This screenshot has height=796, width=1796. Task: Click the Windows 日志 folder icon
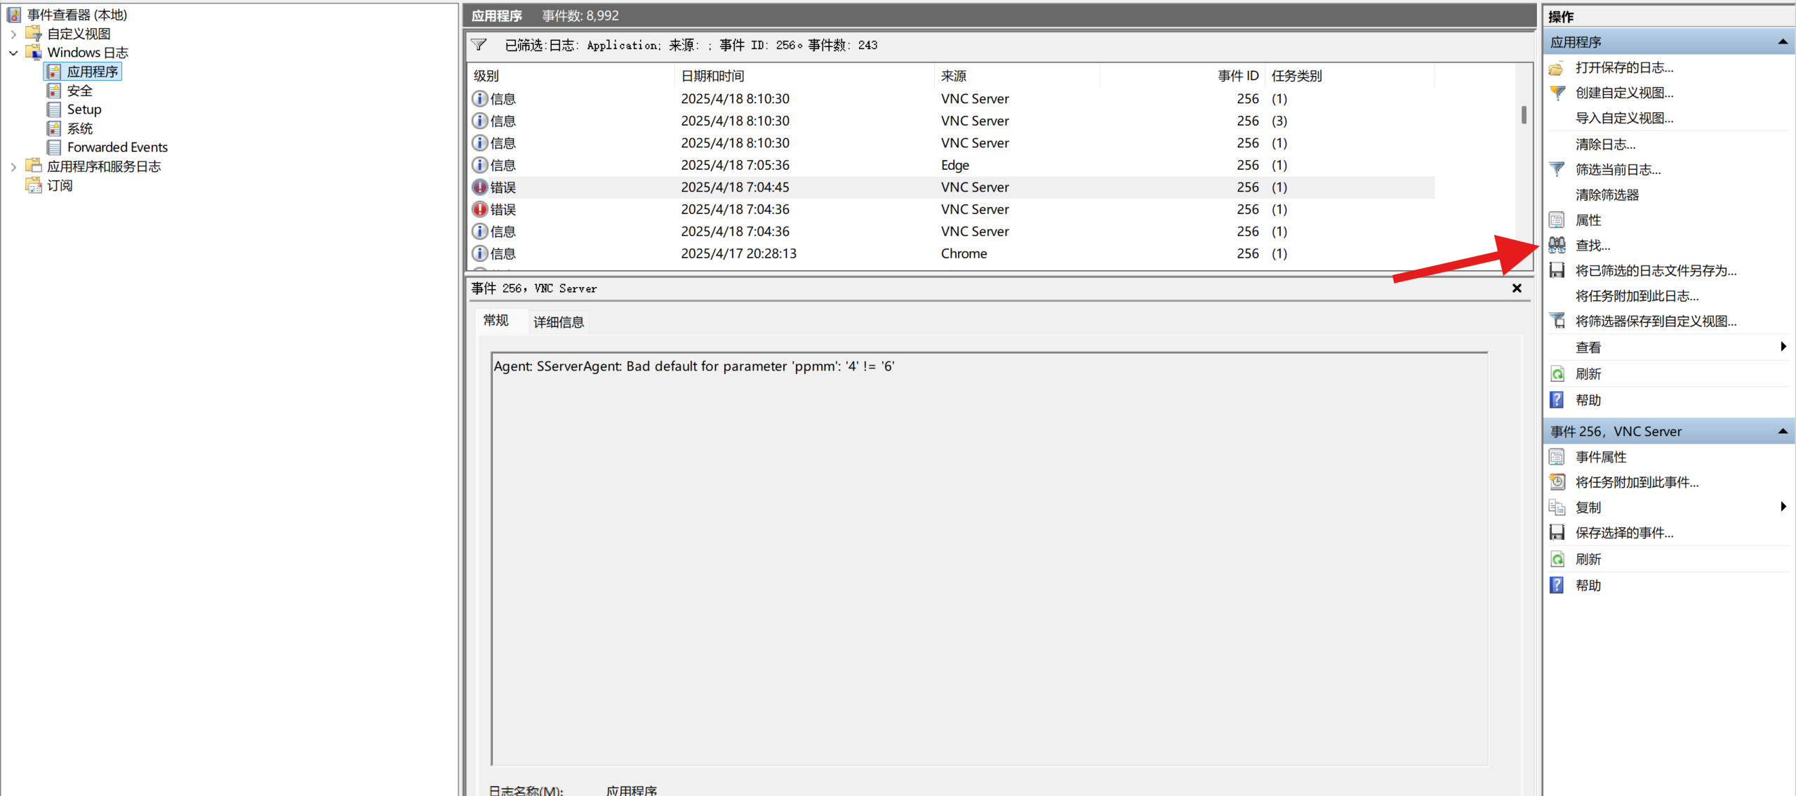click(34, 52)
